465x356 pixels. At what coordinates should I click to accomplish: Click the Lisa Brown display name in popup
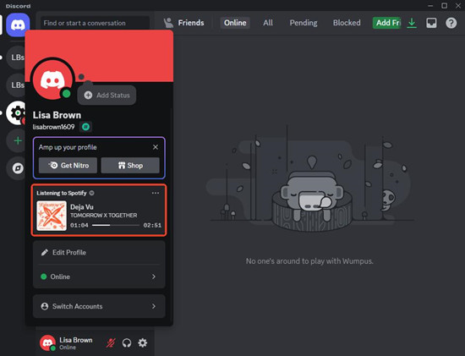point(57,115)
